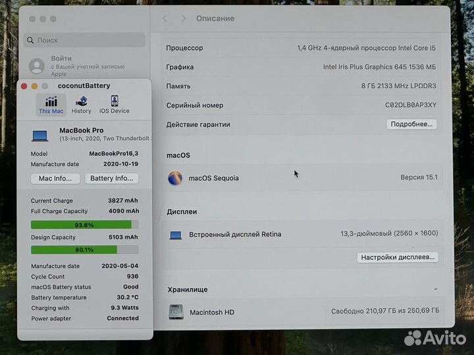Click the macOS Sequoia icon
Screen dimensions: 474x355
175,177
